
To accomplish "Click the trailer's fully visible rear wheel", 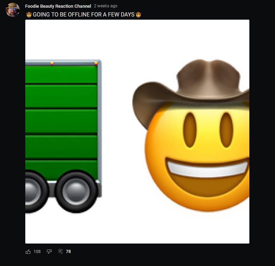I will point(76,191).
